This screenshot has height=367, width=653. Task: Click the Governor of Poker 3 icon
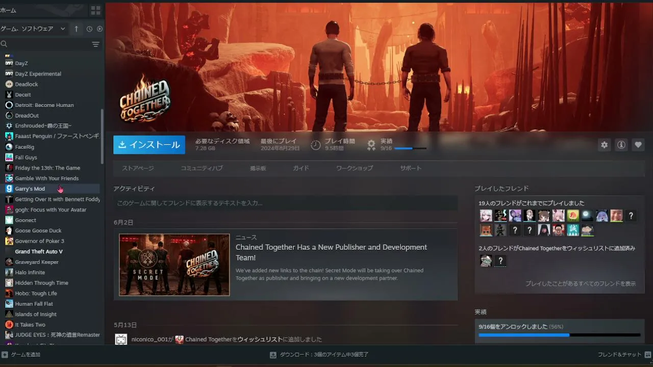click(9, 241)
